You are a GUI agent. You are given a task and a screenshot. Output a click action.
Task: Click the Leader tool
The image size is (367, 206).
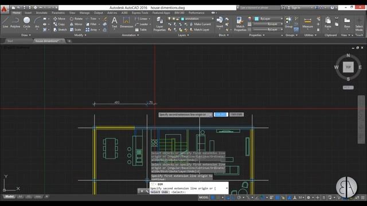click(x=142, y=24)
